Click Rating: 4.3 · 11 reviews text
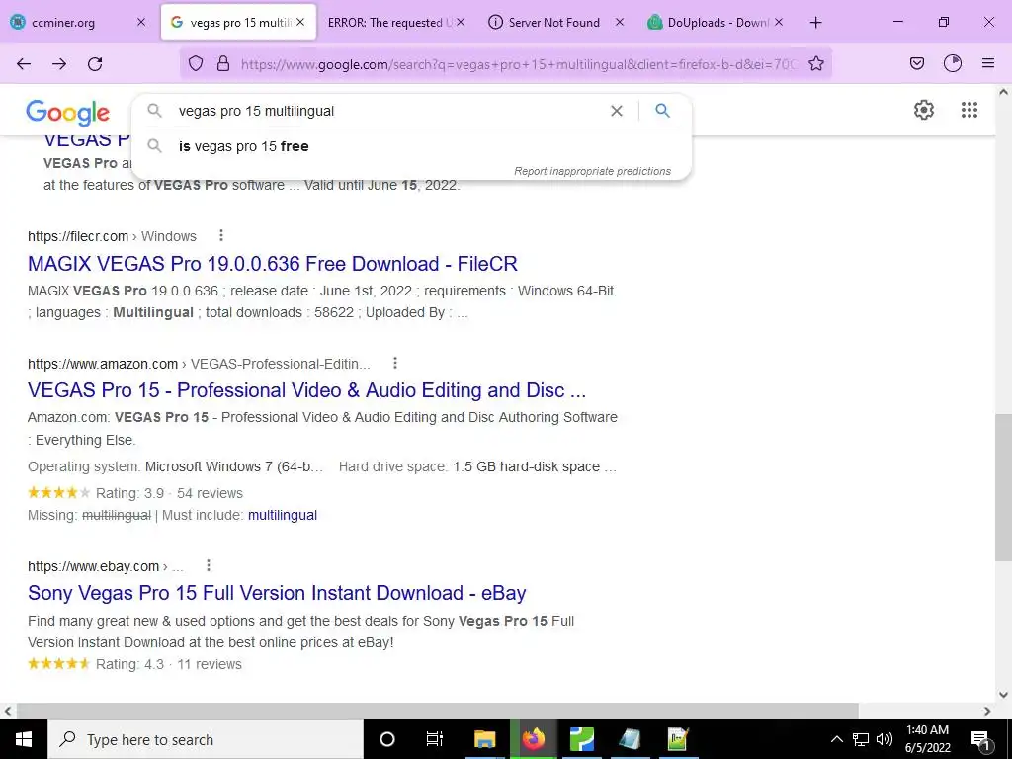The width and height of the screenshot is (1012, 759). pyautogui.click(x=168, y=664)
